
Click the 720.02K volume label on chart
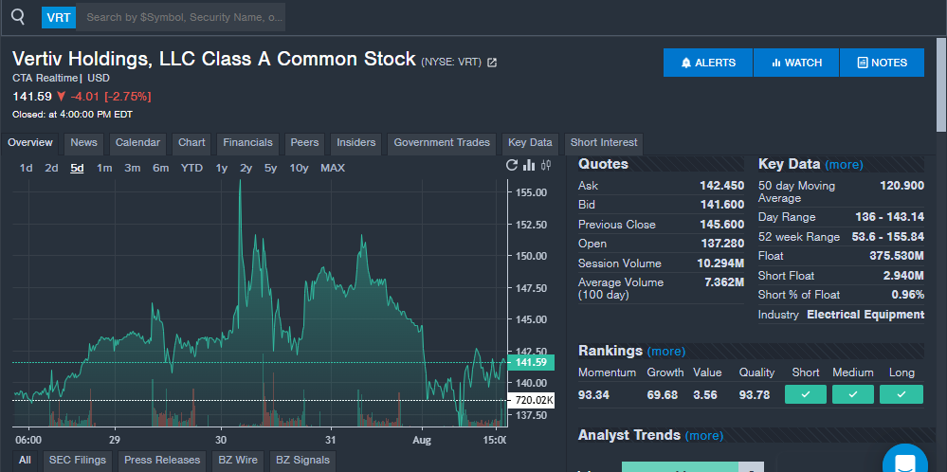532,400
